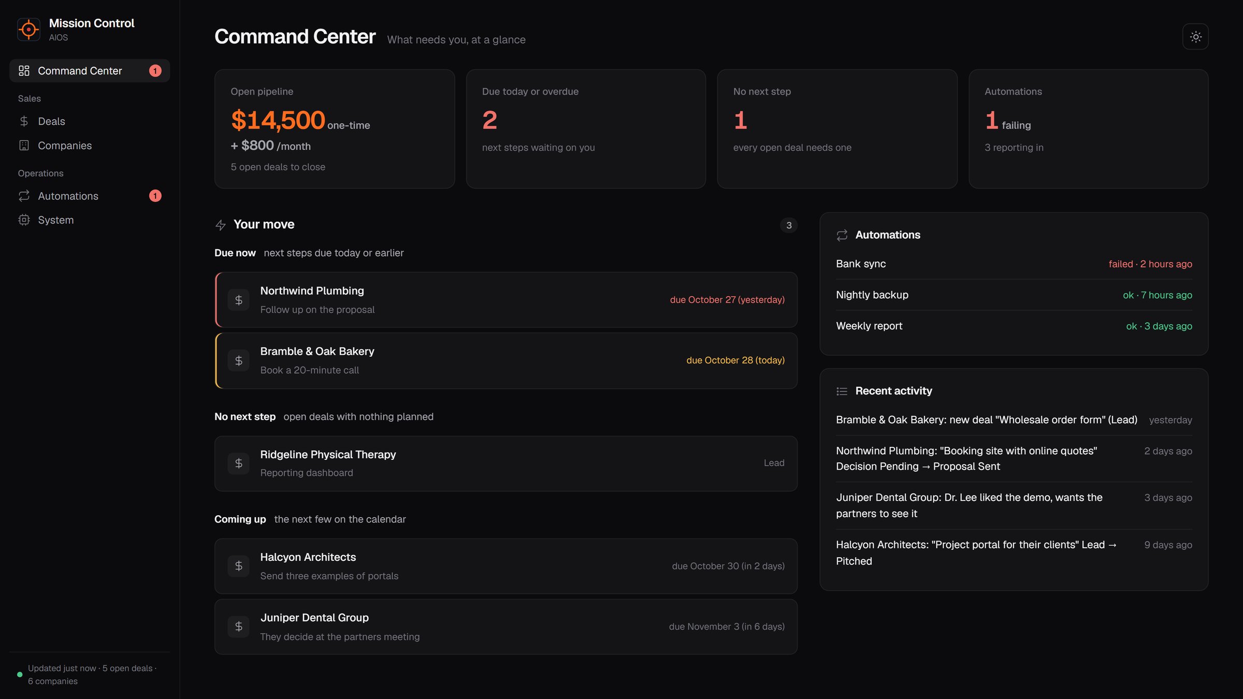This screenshot has width=1243, height=699.
Task: Open the Halcyon Architects deal title
Action: 308,557
